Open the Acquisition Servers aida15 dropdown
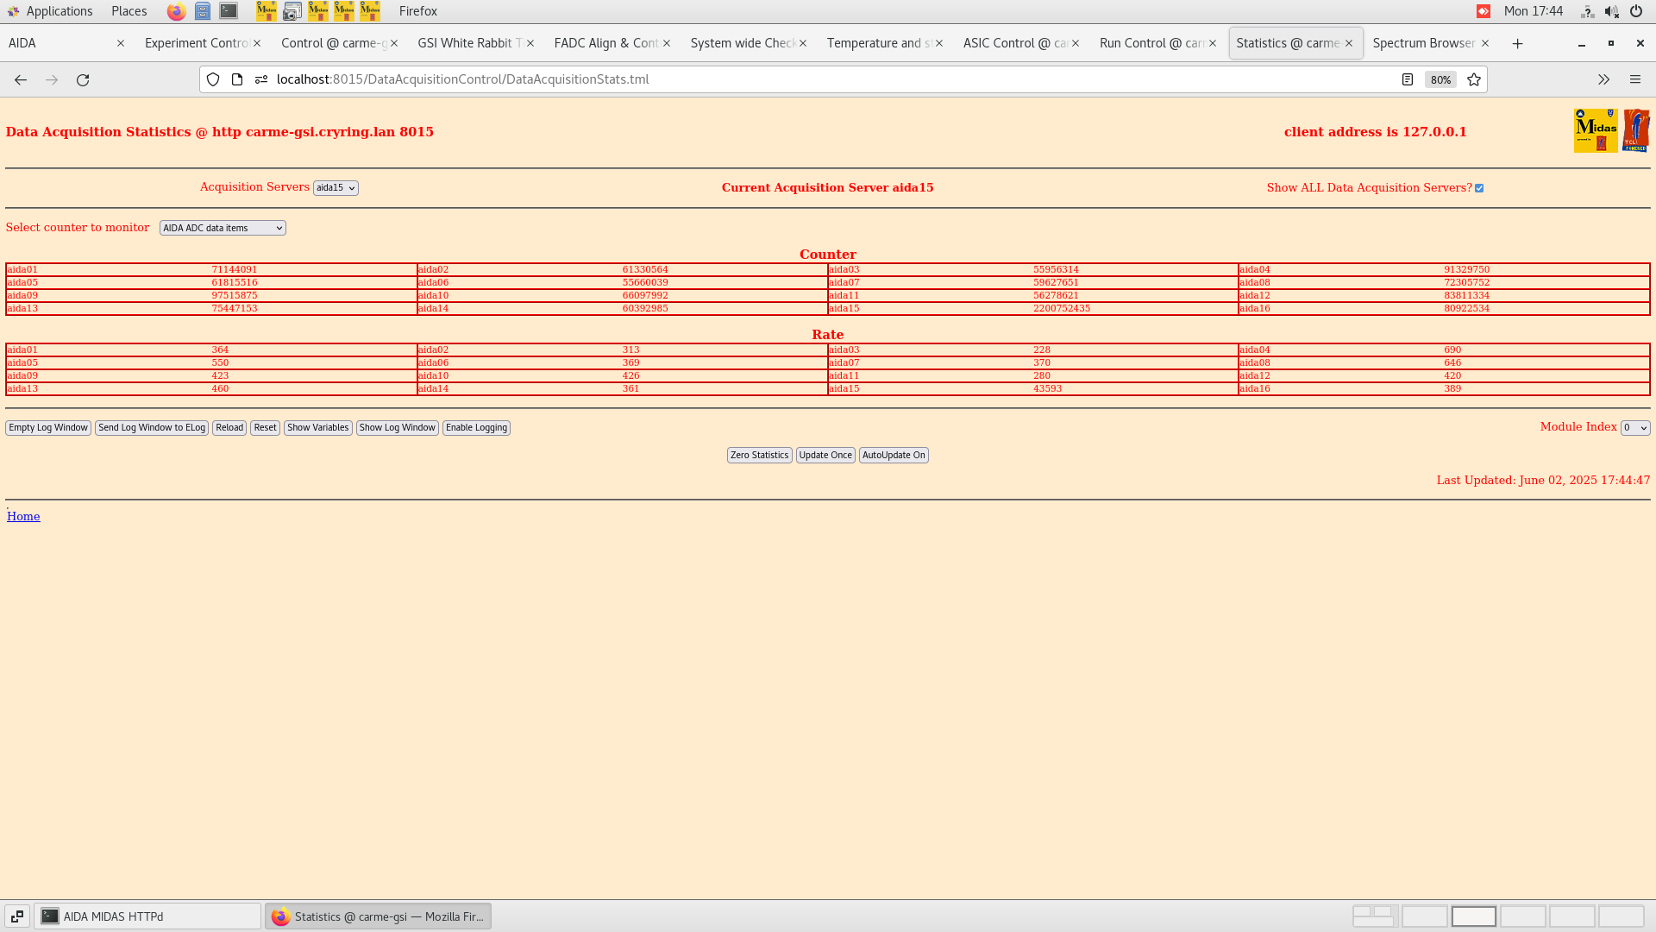 pyautogui.click(x=336, y=187)
